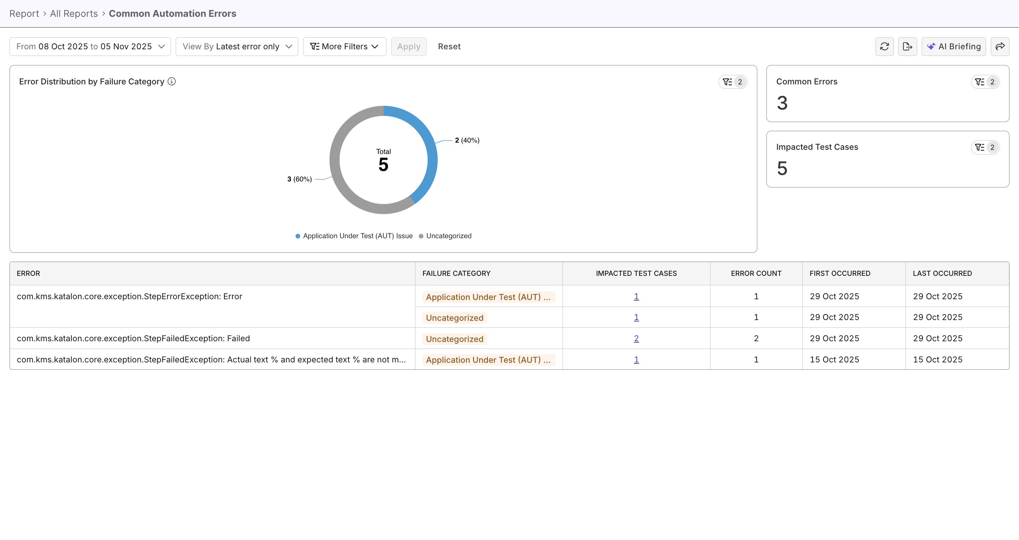Go to the Report breadcrumb item
The height and width of the screenshot is (540, 1019).
coord(24,14)
